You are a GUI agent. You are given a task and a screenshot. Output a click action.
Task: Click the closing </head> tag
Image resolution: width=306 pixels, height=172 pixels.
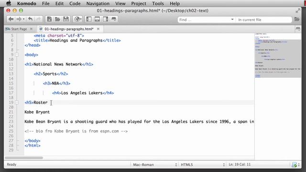[x=33, y=45]
